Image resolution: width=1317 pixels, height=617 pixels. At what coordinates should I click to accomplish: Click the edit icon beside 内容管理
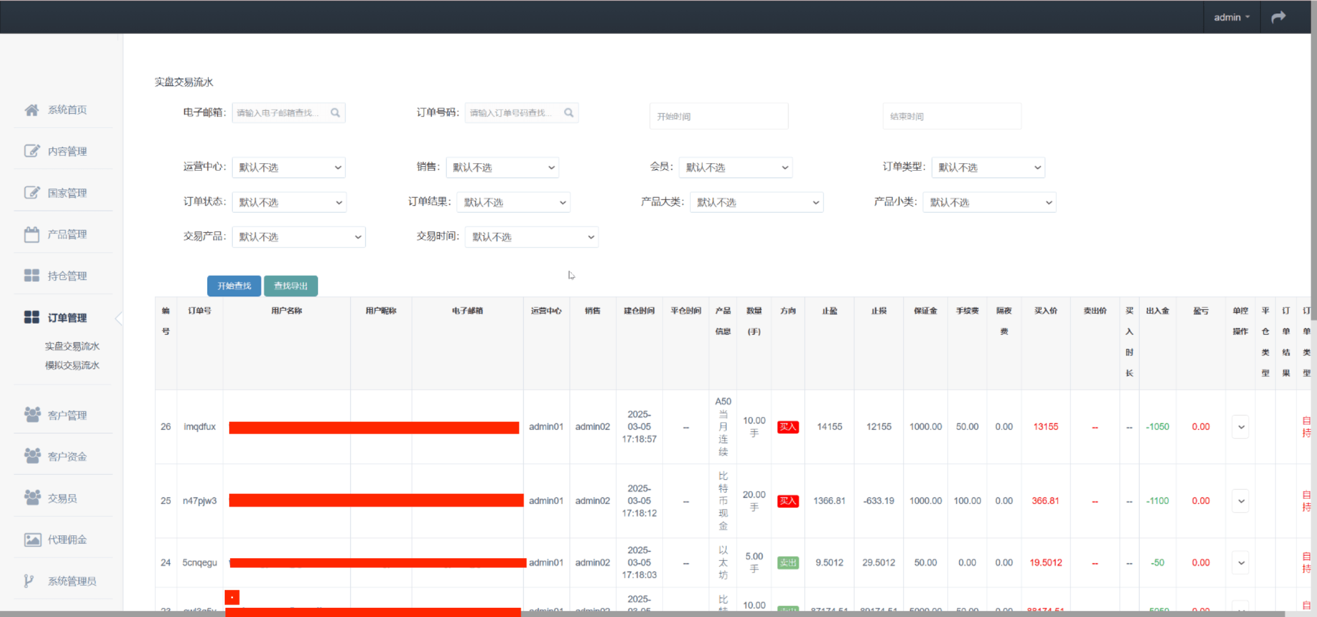click(31, 151)
